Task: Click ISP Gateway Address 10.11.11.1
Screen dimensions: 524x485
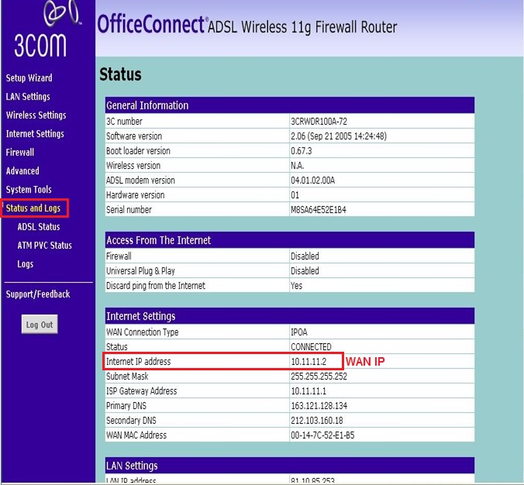Action: pos(309,391)
